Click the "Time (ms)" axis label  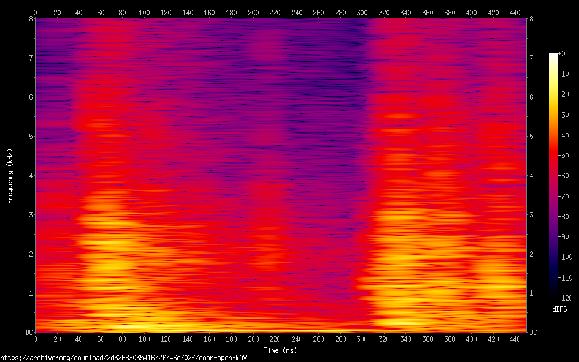click(280, 350)
